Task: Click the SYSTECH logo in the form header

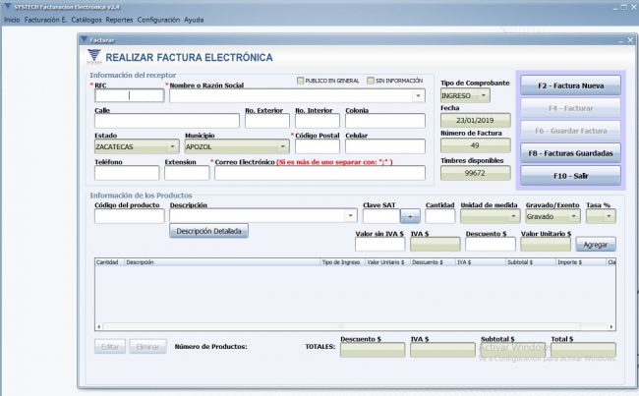Action: click(96, 58)
